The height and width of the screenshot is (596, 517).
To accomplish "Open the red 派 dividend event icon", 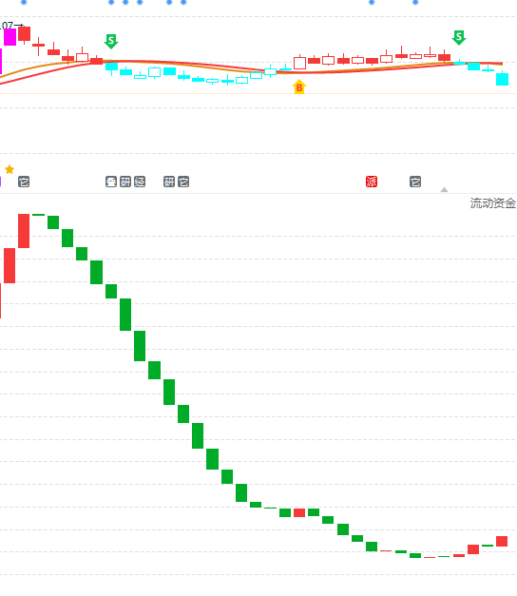I will click(372, 183).
